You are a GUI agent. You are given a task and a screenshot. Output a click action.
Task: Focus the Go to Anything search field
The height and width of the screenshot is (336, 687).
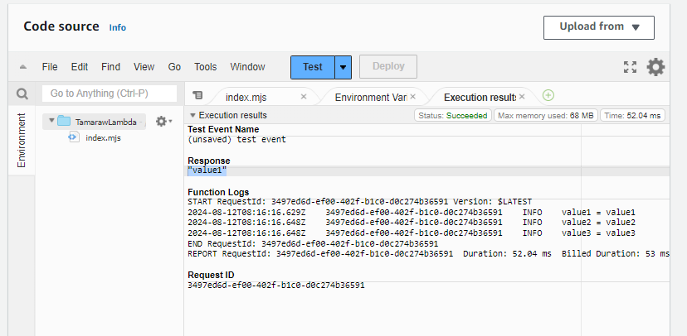pyautogui.click(x=110, y=94)
